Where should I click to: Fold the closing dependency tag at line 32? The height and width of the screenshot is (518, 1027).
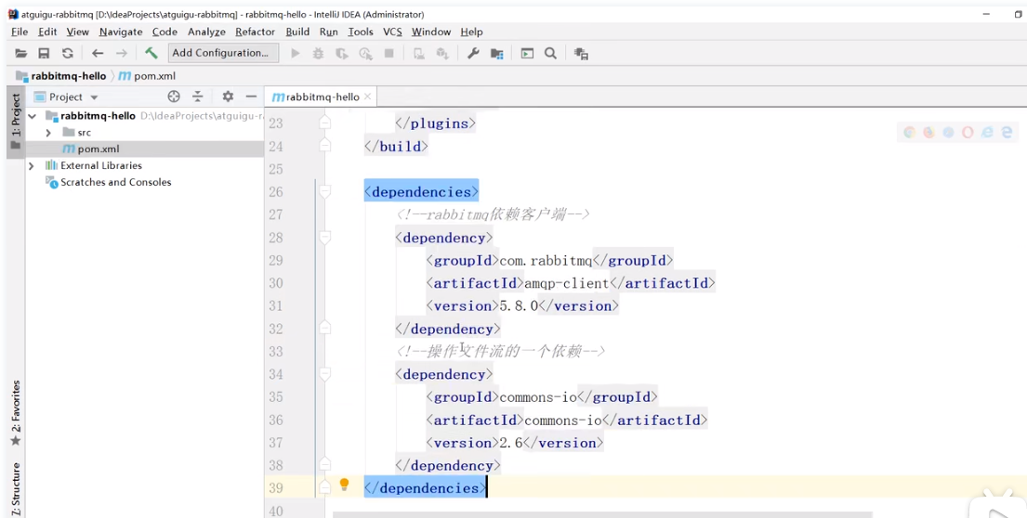pyautogui.click(x=325, y=328)
